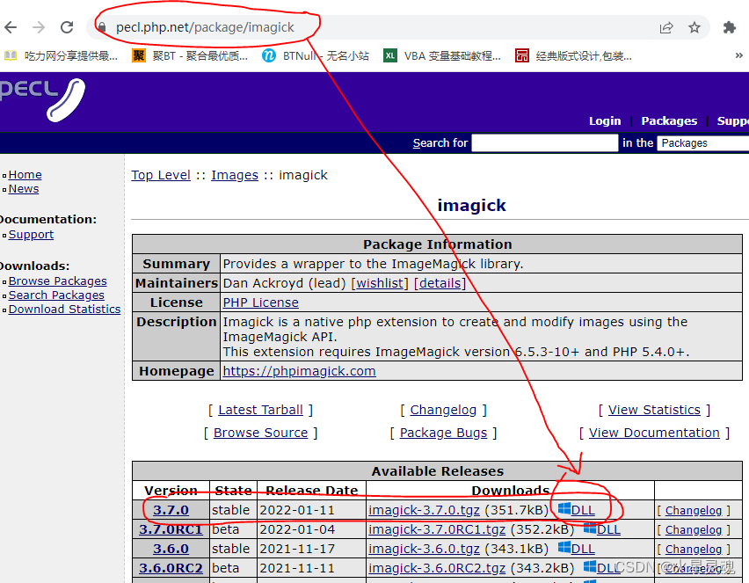Open Browse Source link
This screenshot has width=749, height=583.
(260, 433)
